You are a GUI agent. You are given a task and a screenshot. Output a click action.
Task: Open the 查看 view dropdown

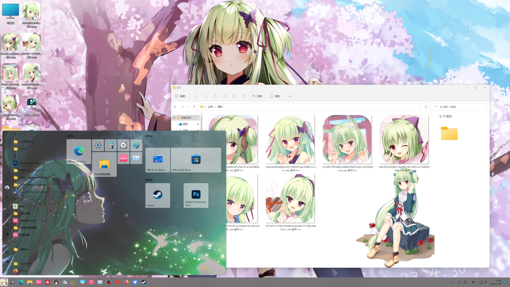click(276, 96)
